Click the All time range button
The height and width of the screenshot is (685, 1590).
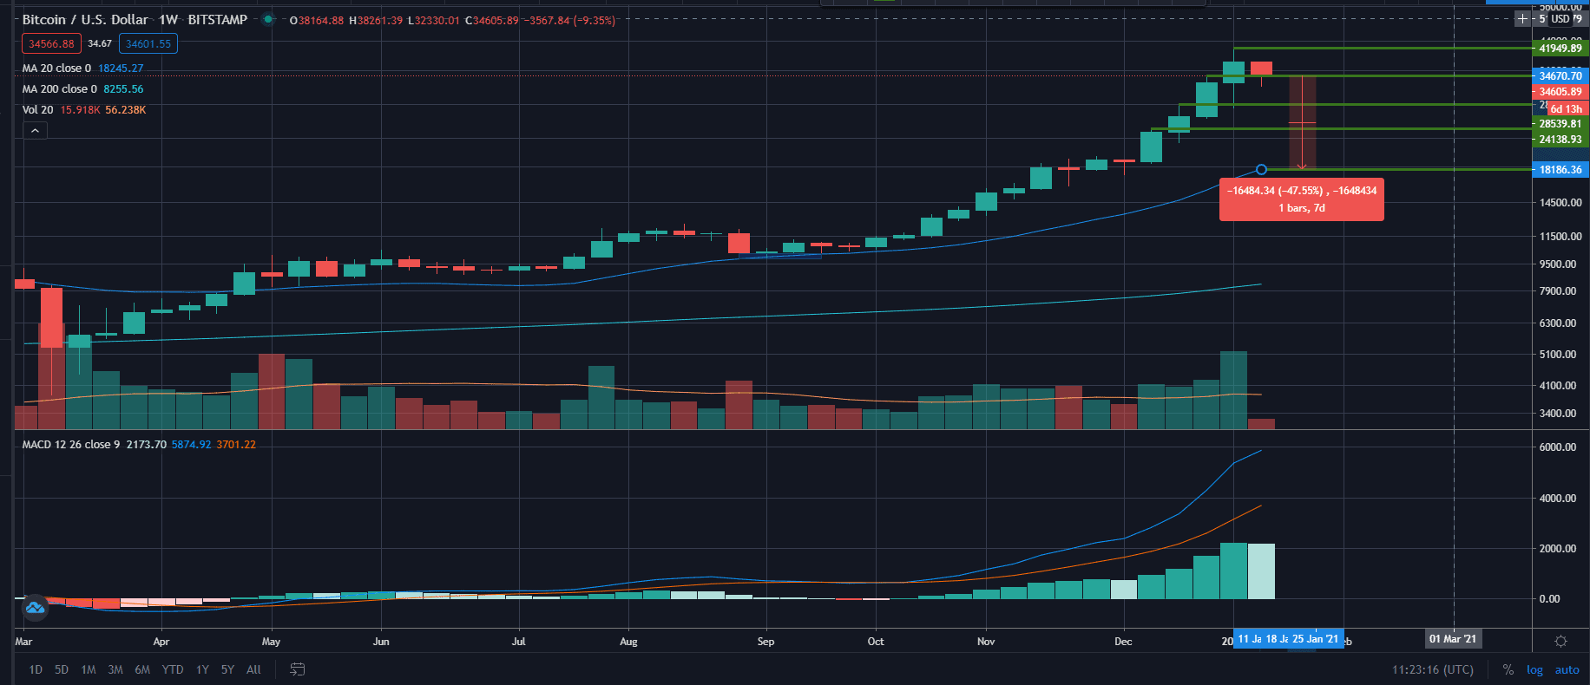[253, 669]
